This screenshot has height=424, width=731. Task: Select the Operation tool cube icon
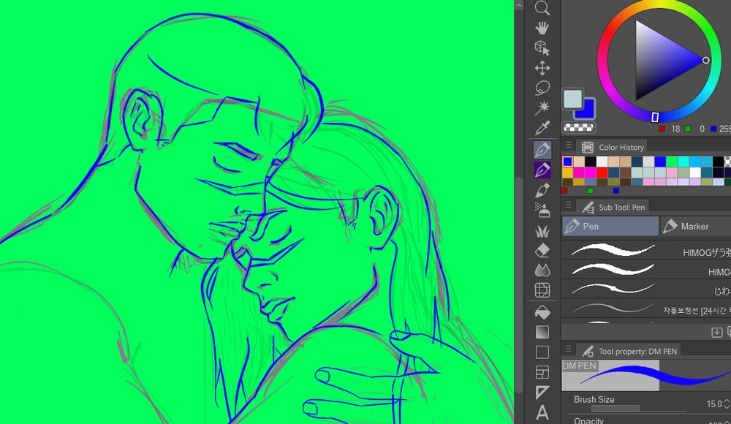542,46
